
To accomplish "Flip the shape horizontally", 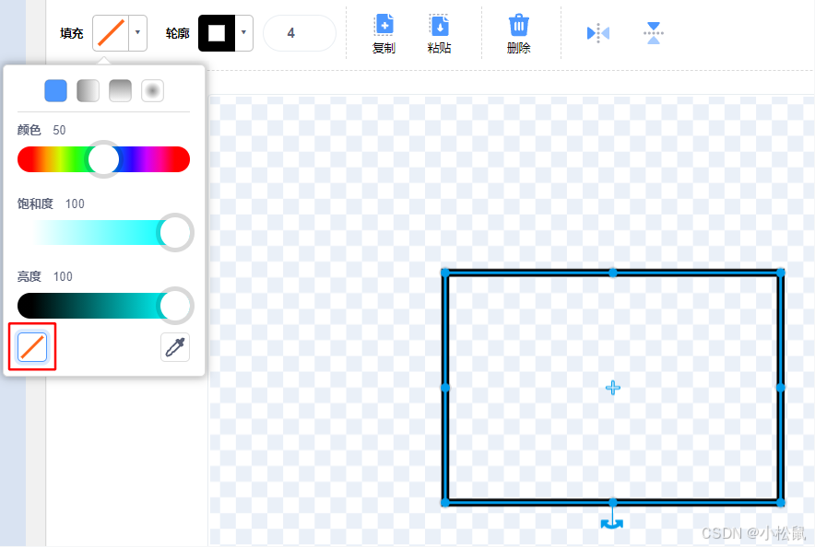I will [x=597, y=33].
